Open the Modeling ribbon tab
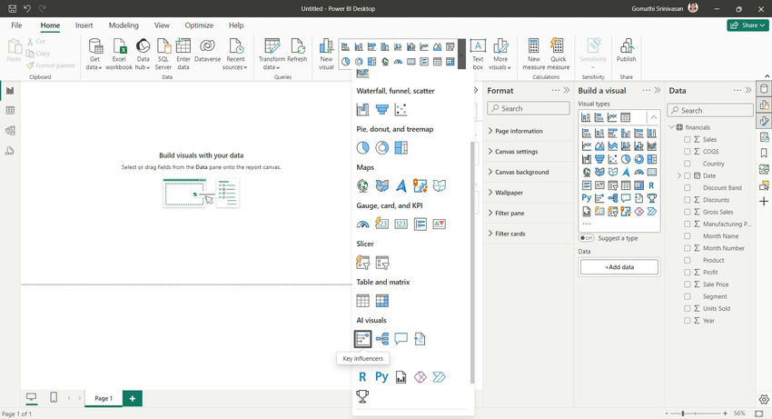772x419 pixels. click(124, 25)
